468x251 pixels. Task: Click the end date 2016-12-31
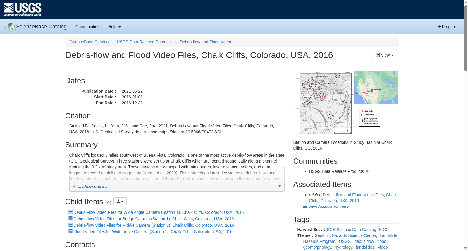click(x=132, y=103)
